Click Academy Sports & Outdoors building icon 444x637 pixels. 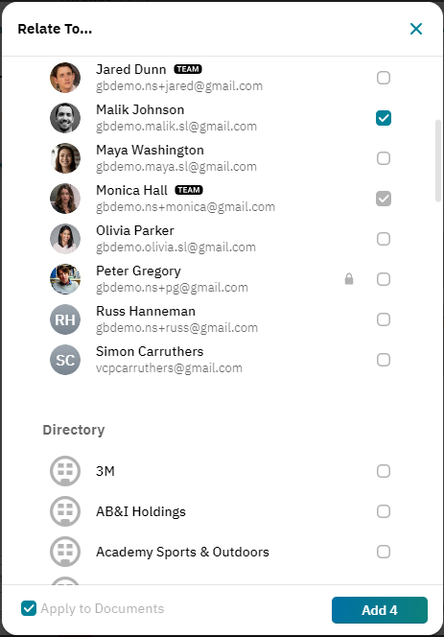tap(65, 552)
